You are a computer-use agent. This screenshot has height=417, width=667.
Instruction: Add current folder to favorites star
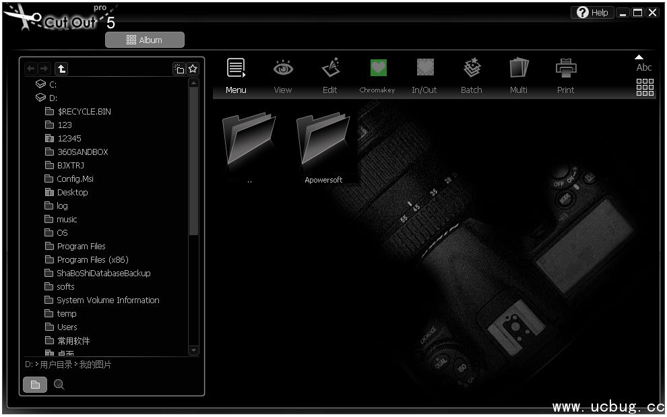[193, 69]
